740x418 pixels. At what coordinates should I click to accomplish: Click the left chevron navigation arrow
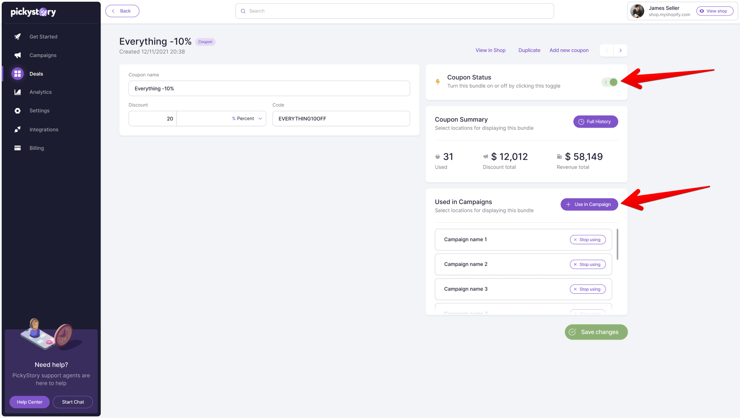606,50
